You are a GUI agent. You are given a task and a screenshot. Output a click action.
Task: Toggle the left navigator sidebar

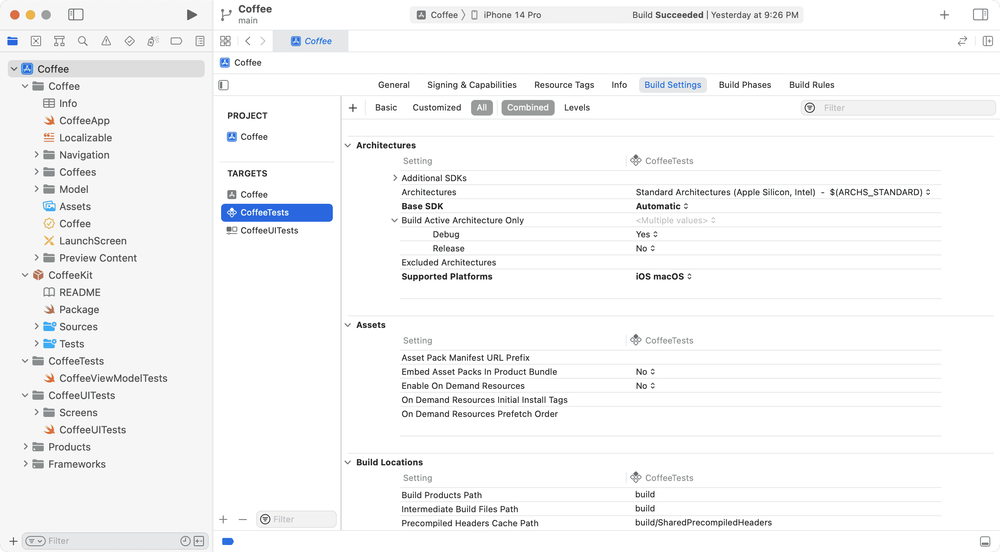click(76, 15)
